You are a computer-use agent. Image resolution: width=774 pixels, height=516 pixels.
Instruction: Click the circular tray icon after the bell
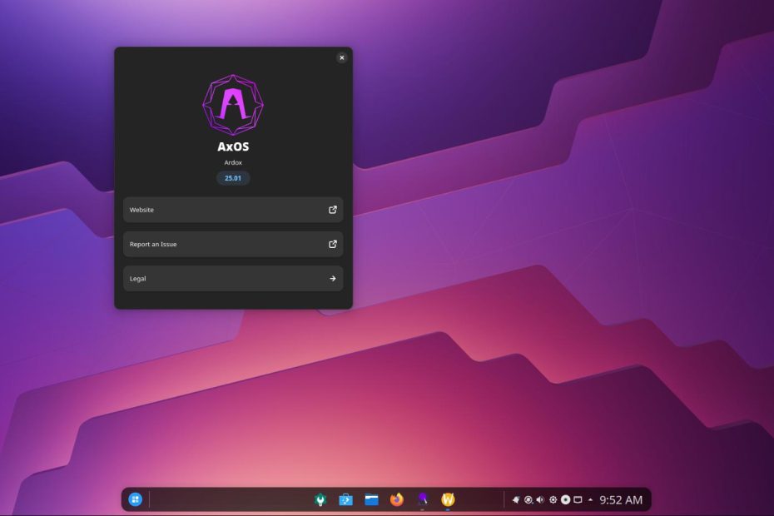[x=528, y=499]
